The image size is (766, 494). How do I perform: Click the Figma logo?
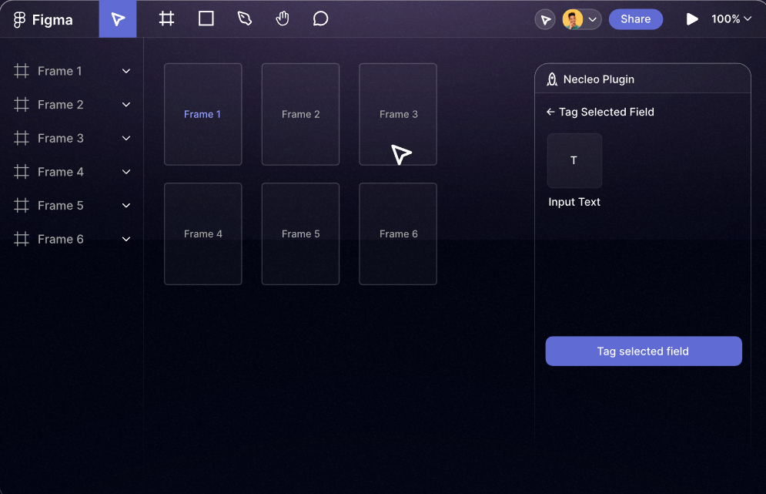pyautogui.click(x=20, y=20)
